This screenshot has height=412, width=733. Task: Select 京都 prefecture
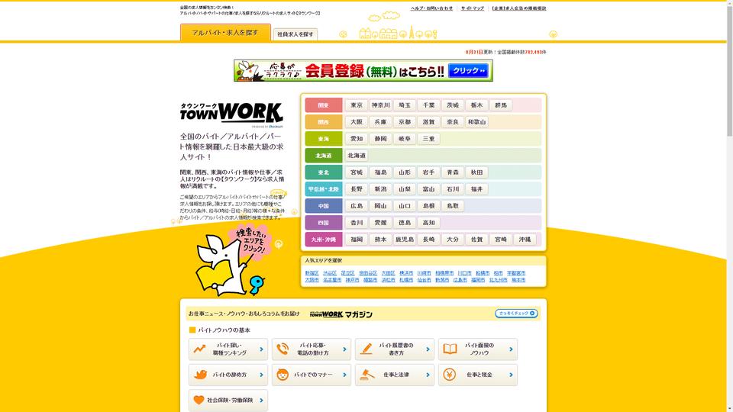[x=405, y=122]
